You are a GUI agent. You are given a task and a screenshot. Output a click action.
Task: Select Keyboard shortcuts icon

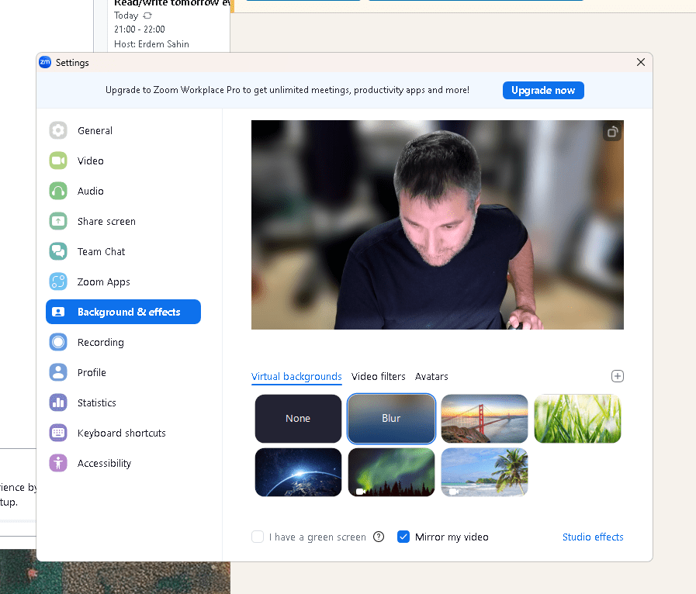pos(58,433)
